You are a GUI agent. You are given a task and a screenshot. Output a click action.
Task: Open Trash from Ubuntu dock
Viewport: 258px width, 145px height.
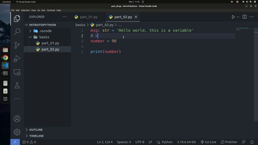5,91
